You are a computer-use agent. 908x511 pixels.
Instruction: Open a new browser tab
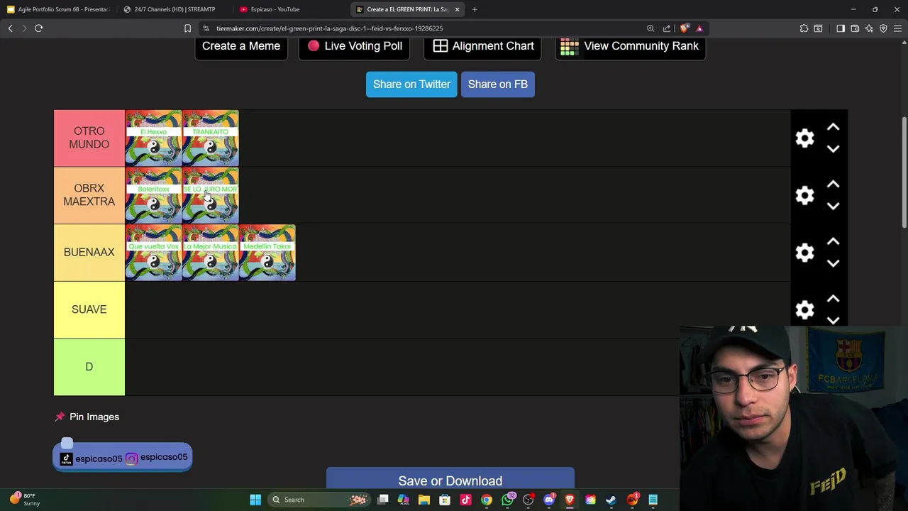pos(475,9)
